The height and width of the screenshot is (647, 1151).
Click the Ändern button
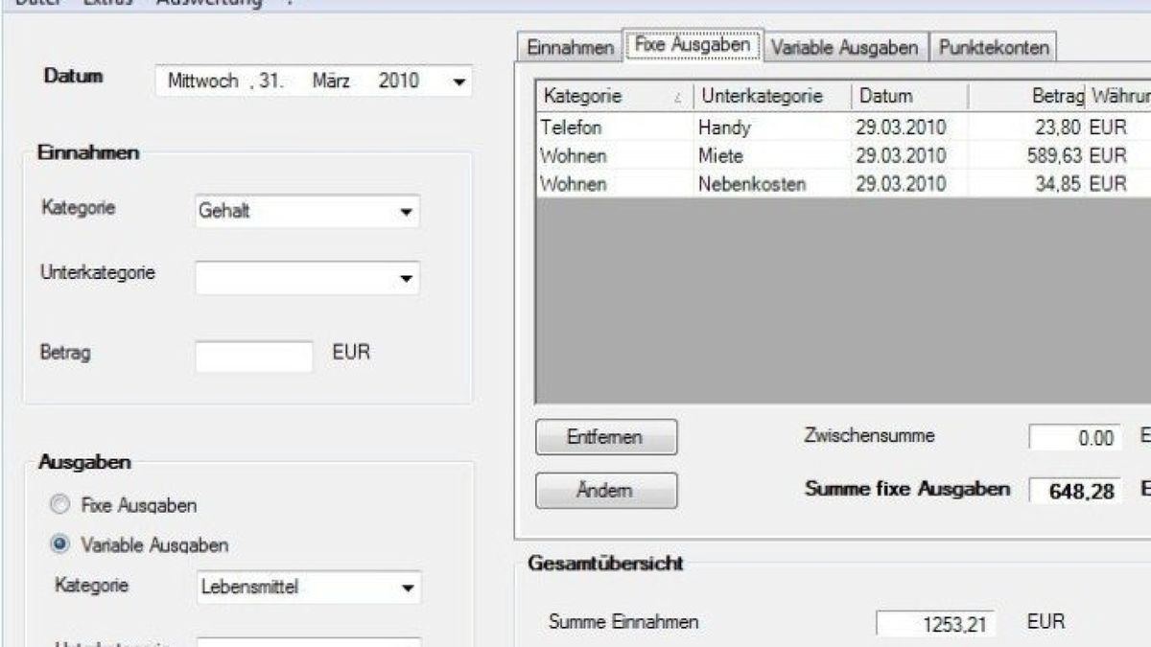[605, 491]
